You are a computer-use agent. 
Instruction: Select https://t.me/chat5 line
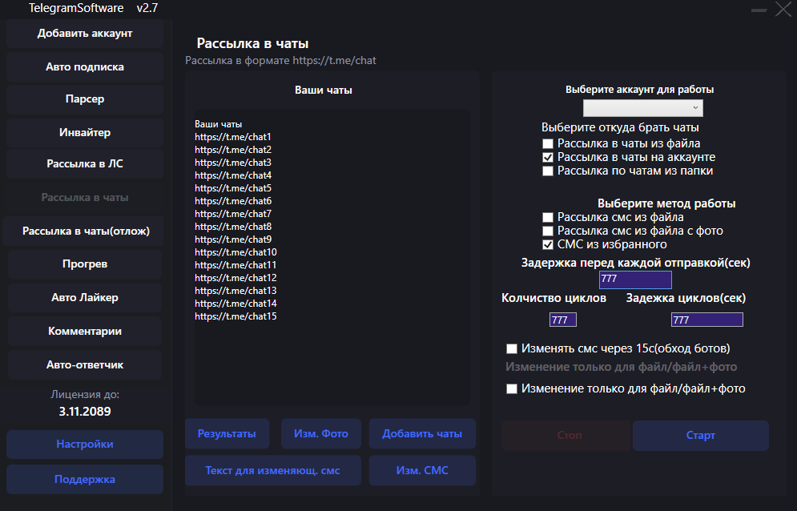point(233,188)
